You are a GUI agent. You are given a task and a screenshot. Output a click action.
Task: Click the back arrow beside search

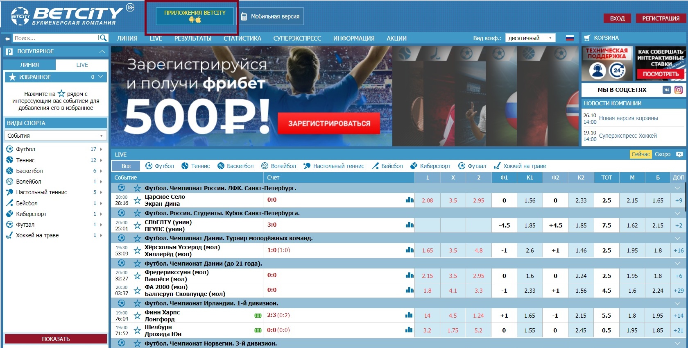7,39
